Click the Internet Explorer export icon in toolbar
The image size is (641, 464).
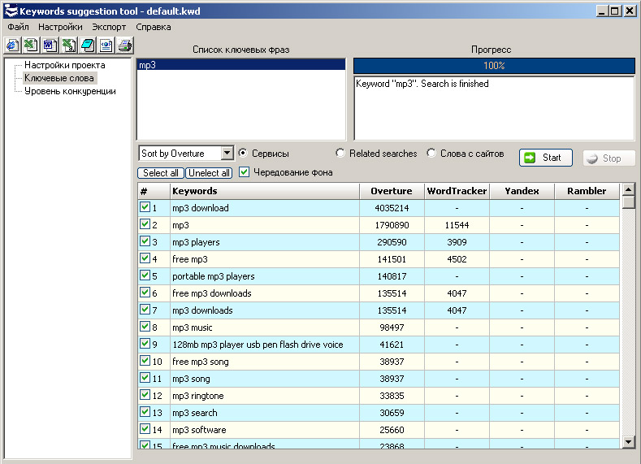point(12,45)
